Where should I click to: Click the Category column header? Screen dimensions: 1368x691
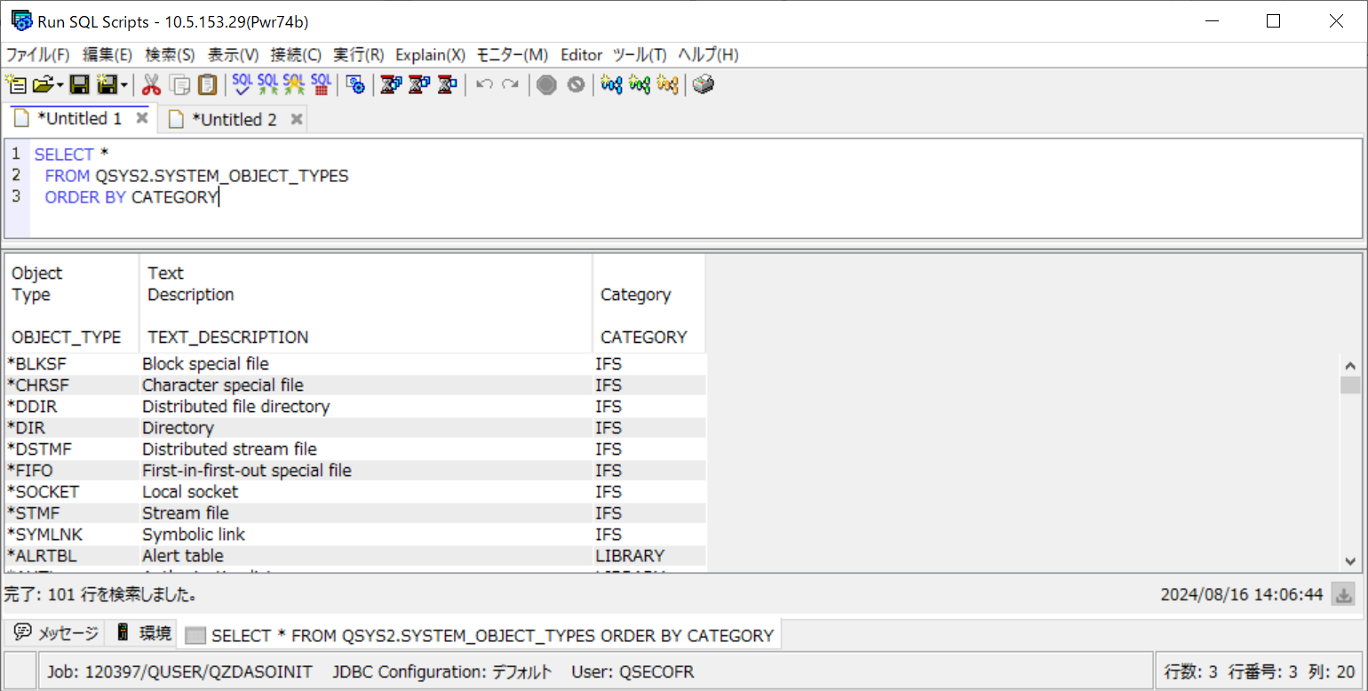point(649,305)
